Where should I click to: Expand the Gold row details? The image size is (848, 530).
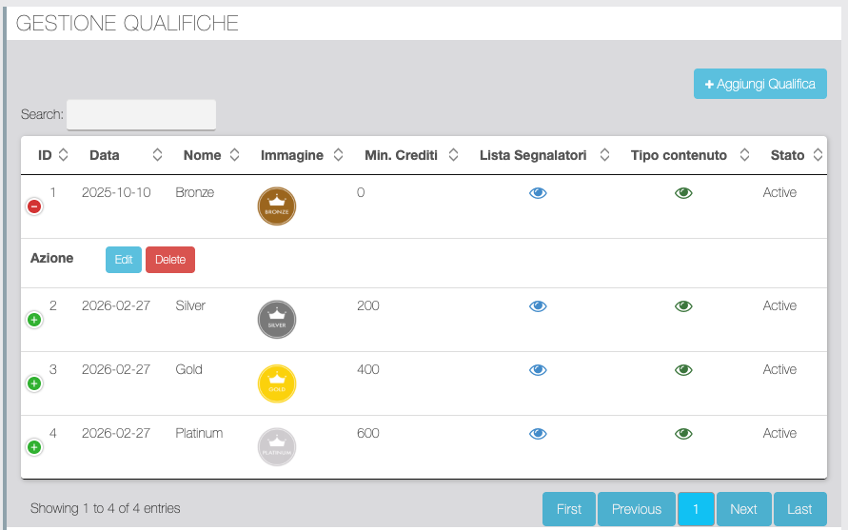pyautogui.click(x=34, y=383)
